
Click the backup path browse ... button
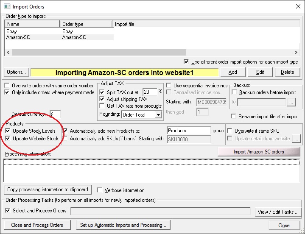pyautogui.click(x=291, y=102)
